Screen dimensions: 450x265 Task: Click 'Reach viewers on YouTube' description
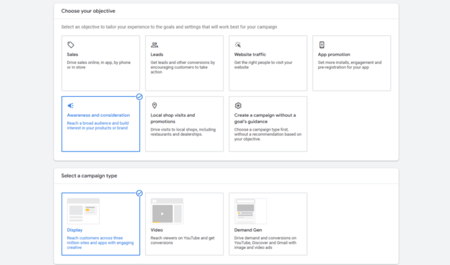coord(183,240)
